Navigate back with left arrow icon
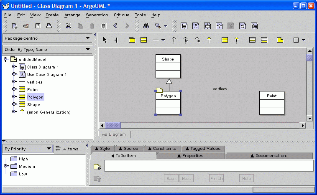 (115, 26)
